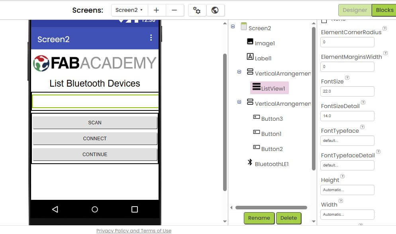
Task: Edit the ElementCornerRadius field
Action: pyautogui.click(x=347, y=42)
